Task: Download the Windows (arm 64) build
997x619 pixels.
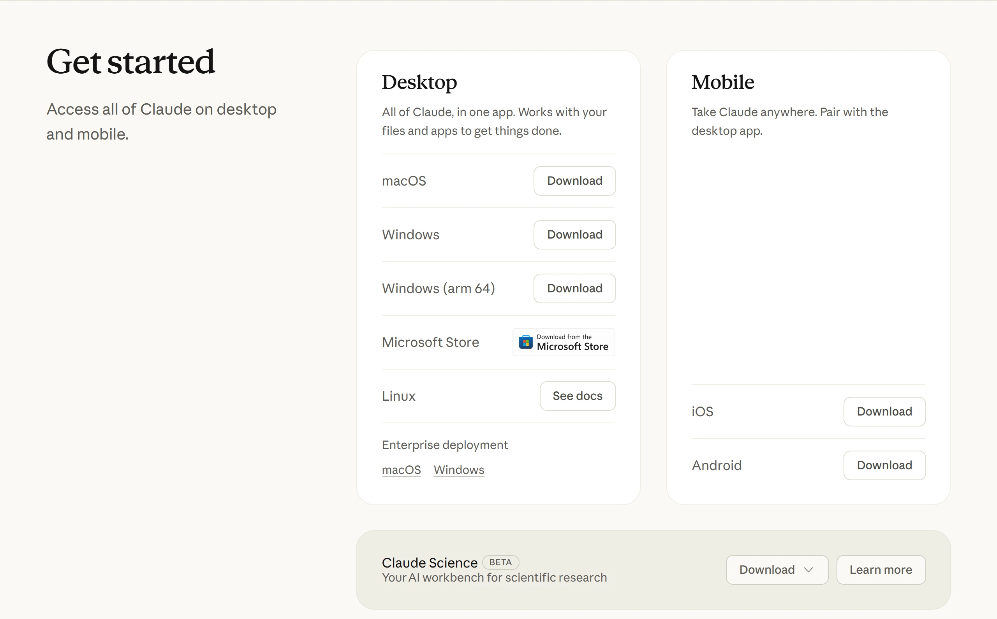Action: click(574, 288)
